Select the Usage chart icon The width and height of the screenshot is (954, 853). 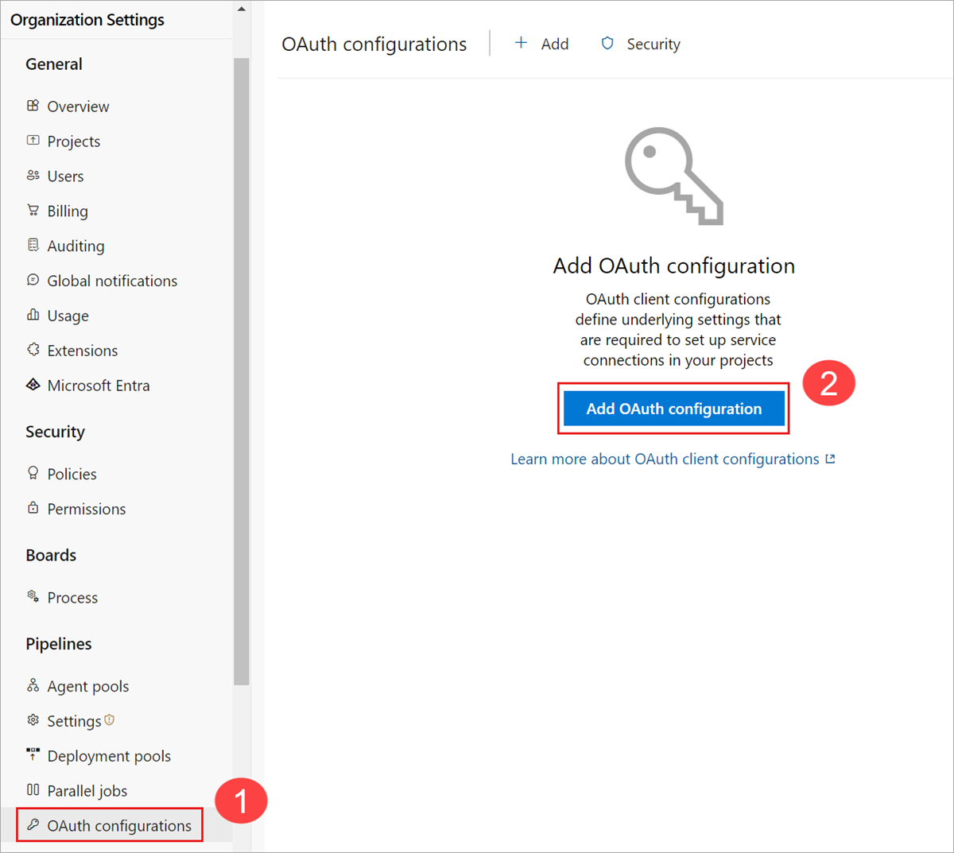[33, 315]
